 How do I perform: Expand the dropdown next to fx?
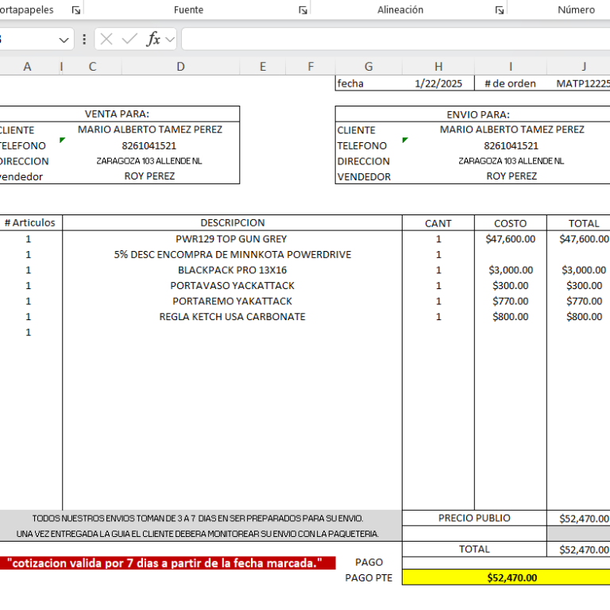click(170, 39)
